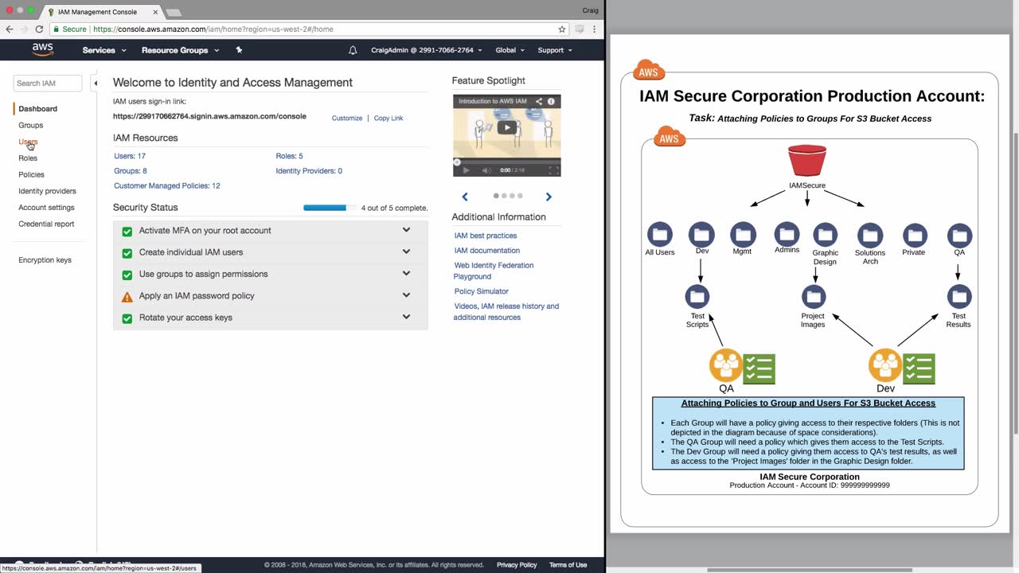1019x573 pixels.
Task: Click the Test Results folder icon in the diagram
Action: [959, 296]
